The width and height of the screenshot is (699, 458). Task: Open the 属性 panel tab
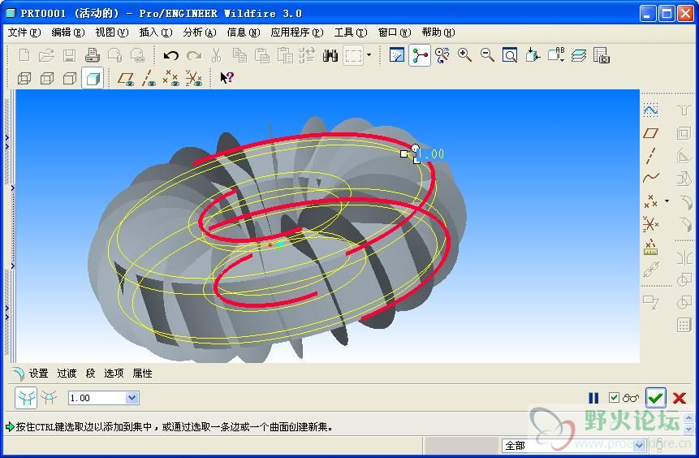[142, 374]
